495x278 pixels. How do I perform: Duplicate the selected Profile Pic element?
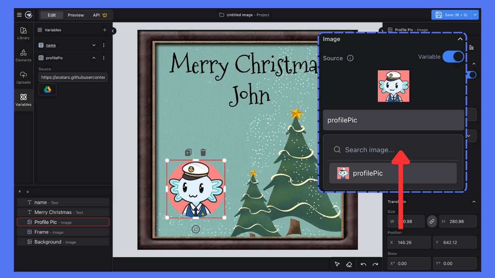point(188,152)
